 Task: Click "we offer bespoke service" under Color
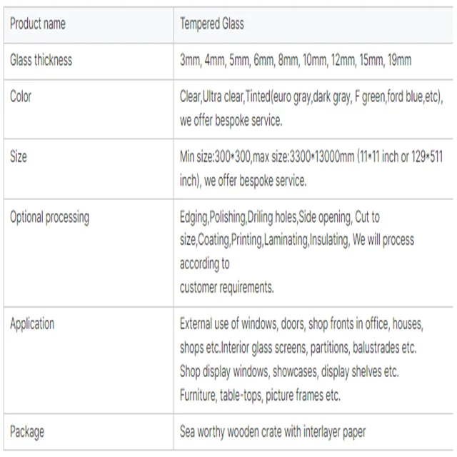click(x=231, y=120)
